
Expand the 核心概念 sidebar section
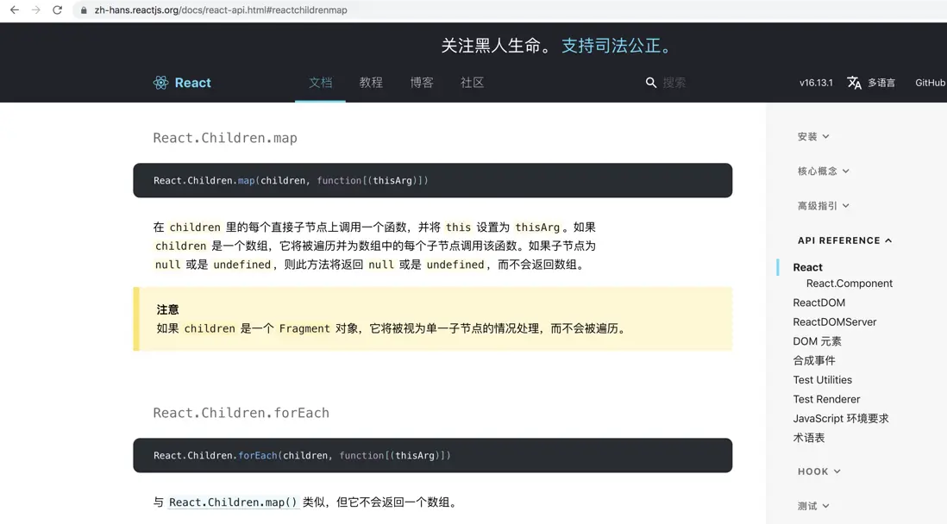[x=823, y=171]
